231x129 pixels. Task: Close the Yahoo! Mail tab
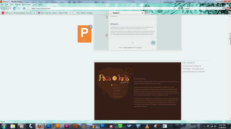[70, 13]
